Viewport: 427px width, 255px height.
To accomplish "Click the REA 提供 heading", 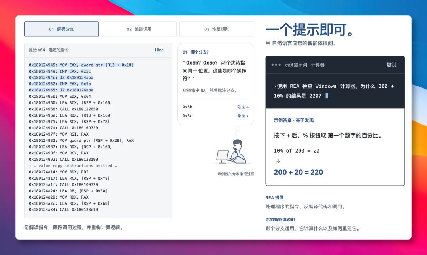I will [x=274, y=198].
